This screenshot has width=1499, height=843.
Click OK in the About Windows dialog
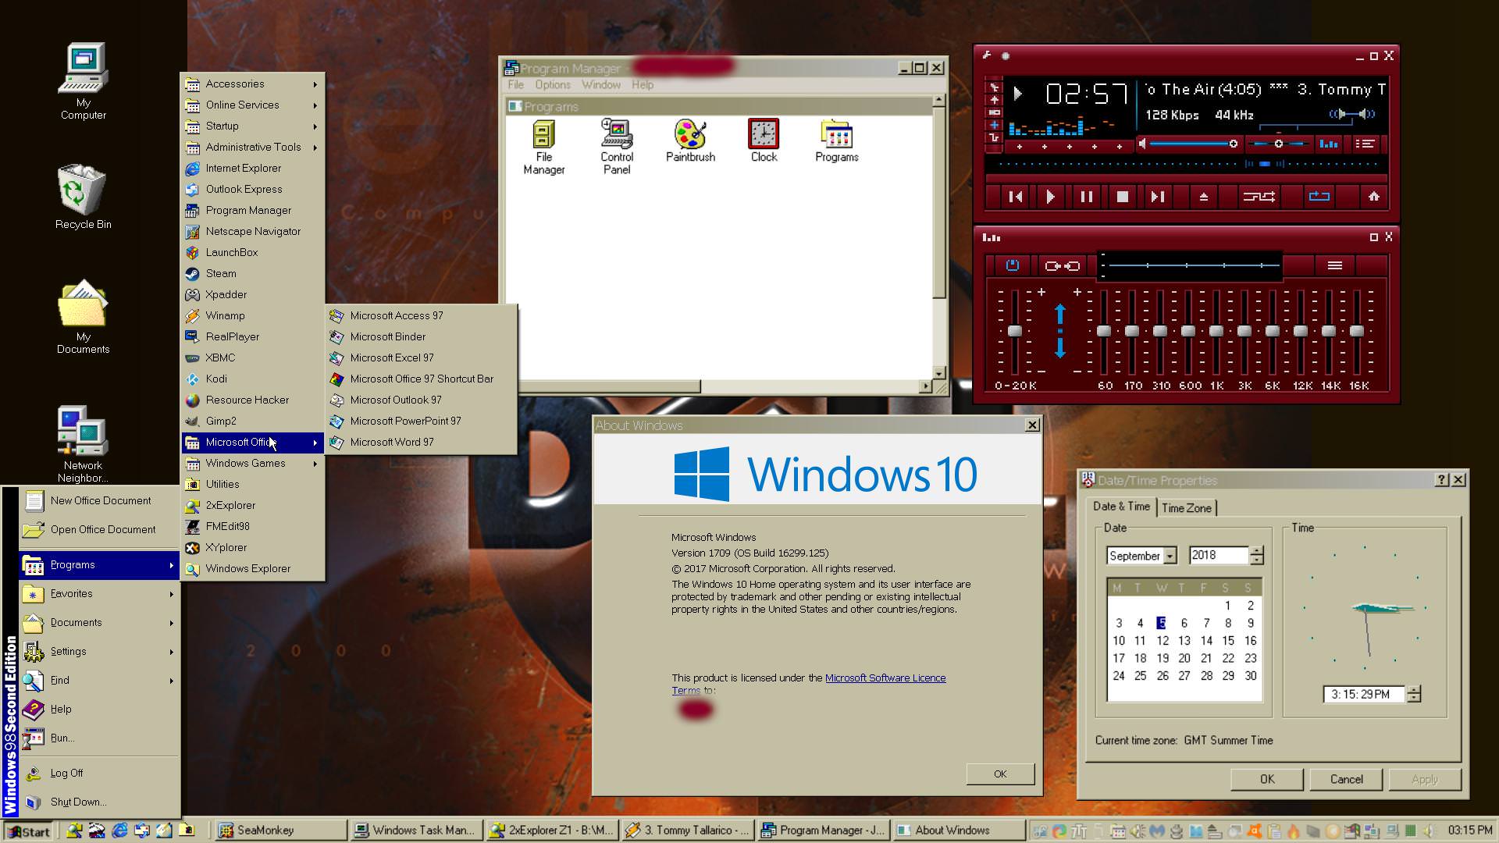click(999, 774)
